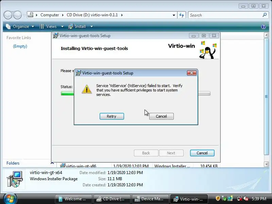
Task: Expand the Folders pane
Action: pos(52,163)
